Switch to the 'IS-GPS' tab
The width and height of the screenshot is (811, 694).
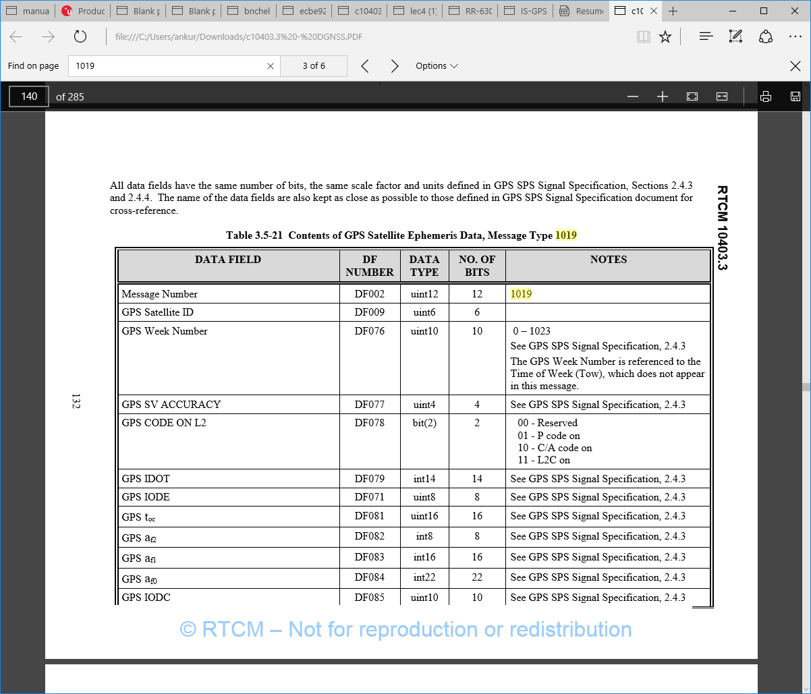(x=526, y=11)
